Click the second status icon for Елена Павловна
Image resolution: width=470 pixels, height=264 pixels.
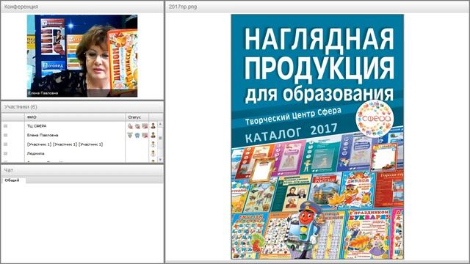point(137,135)
